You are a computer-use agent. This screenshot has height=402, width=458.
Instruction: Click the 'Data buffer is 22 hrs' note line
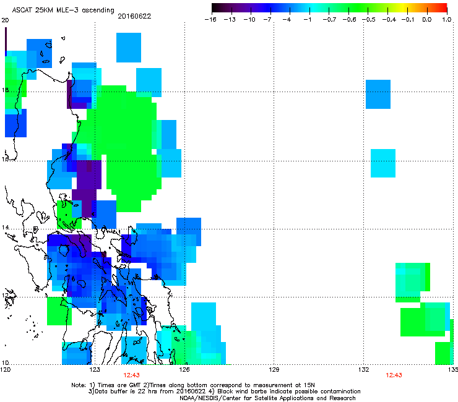(224, 391)
